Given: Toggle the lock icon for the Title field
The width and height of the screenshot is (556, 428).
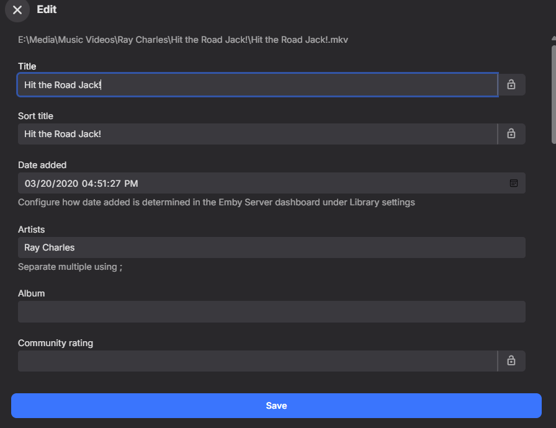Looking at the screenshot, I should point(511,84).
